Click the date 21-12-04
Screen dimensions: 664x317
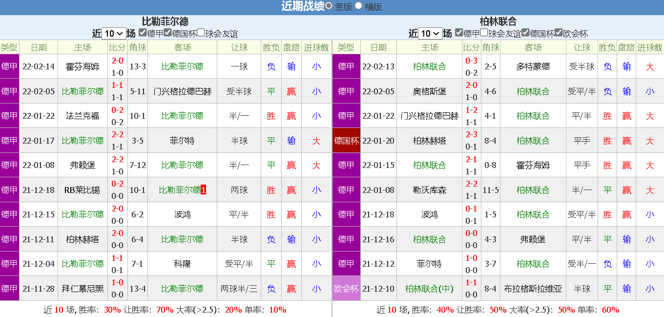point(39,264)
